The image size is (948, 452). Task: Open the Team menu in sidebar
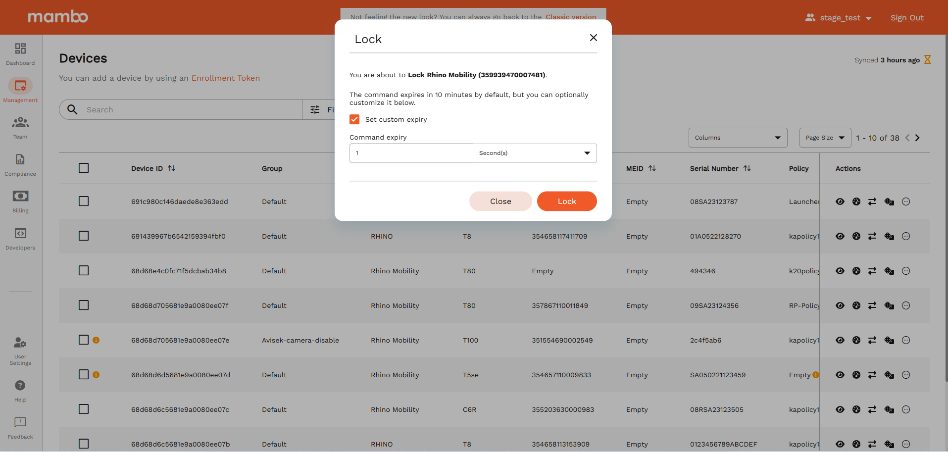coord(20,123)
